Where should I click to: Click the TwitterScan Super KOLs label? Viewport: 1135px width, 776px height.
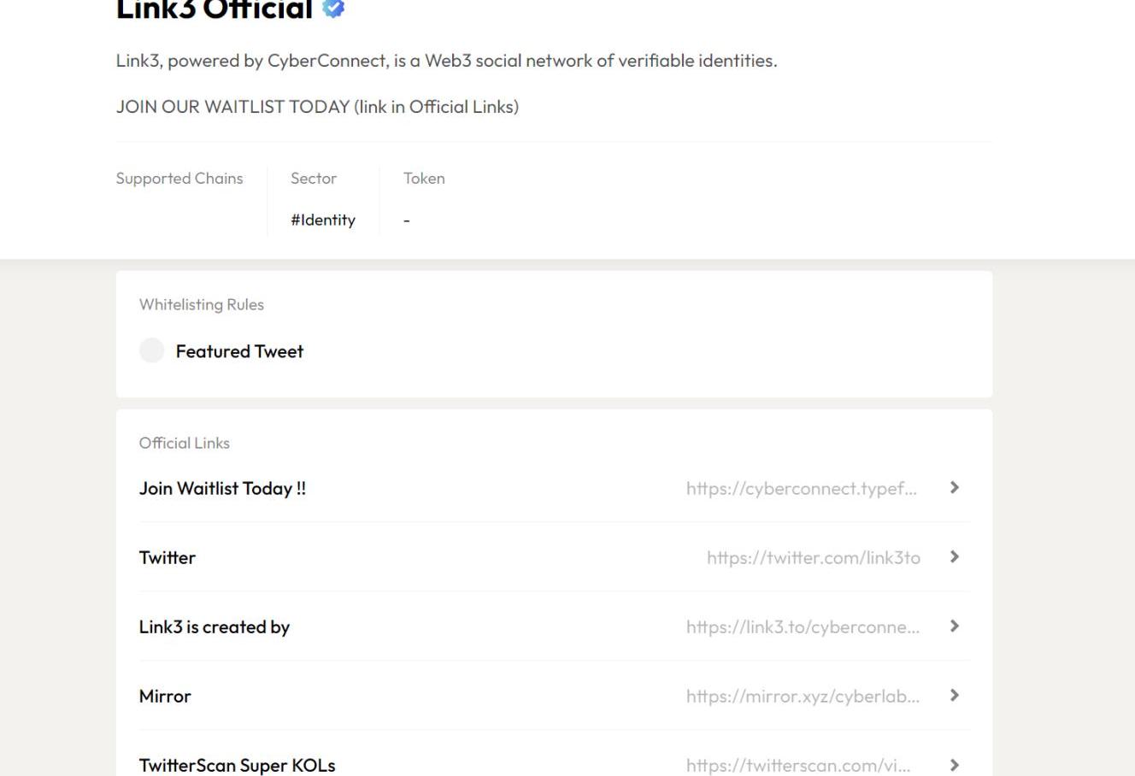237,766
